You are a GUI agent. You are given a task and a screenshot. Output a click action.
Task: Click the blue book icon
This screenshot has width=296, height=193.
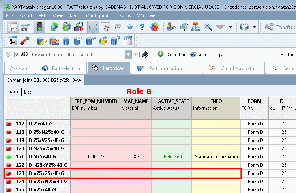145,55
